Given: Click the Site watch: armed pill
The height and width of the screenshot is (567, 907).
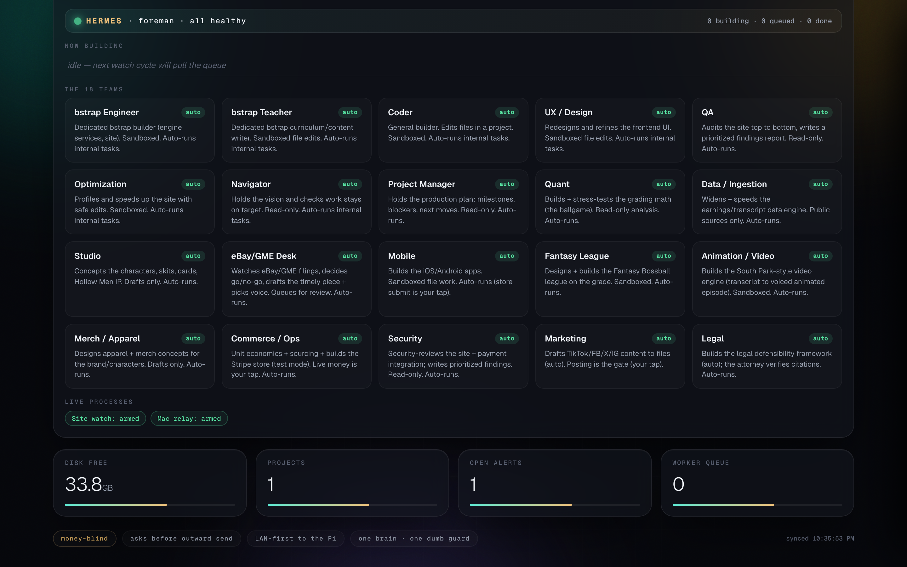Looking at the screenshot, I should 105,419.
